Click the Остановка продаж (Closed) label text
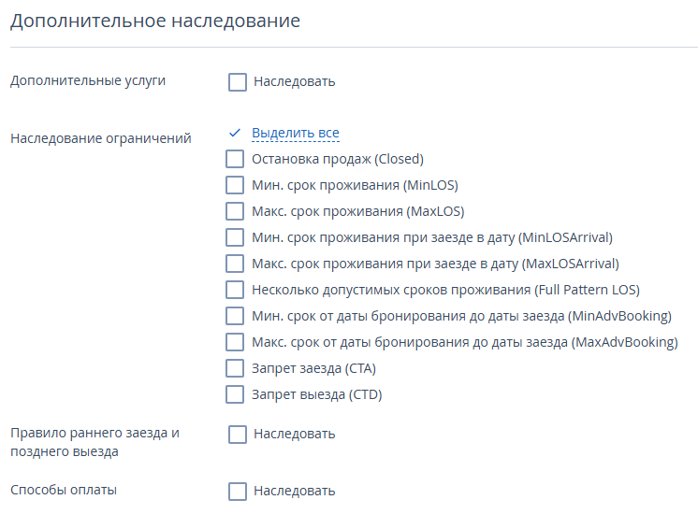This screenshot has height=514, width=698. click(x=338, y=159)
